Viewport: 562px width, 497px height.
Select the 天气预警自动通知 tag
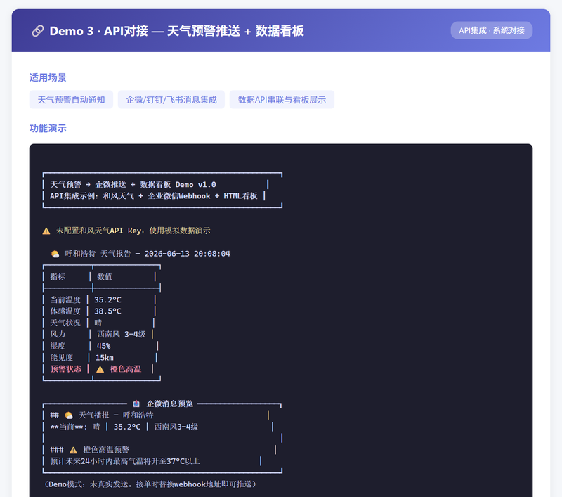click(71, 100)
